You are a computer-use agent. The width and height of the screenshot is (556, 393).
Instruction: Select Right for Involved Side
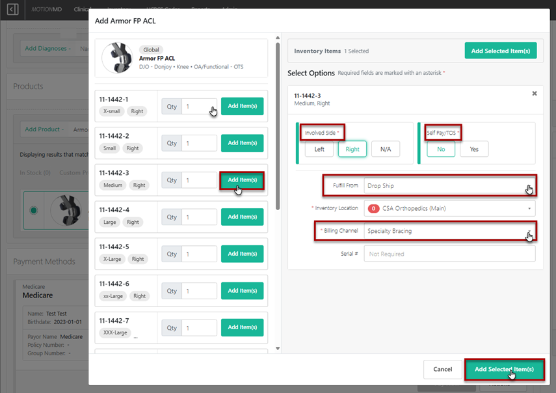click(352, 149)
